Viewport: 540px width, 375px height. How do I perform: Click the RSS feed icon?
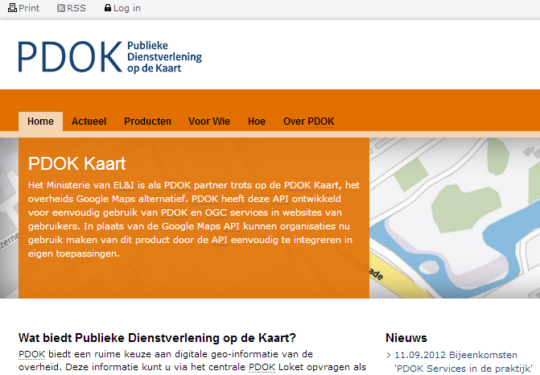click(x=61, y=8)
